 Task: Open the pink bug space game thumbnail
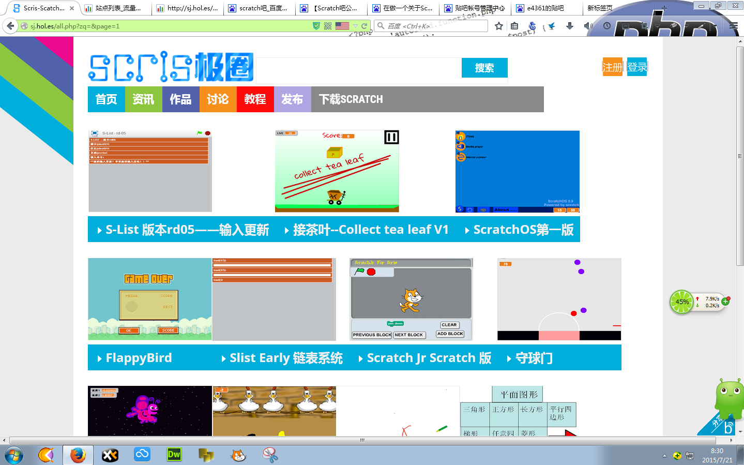click(150, 411)
